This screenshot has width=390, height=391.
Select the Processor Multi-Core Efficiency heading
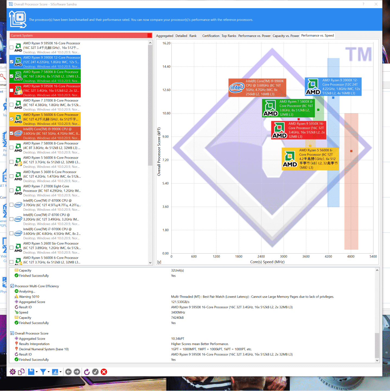click(37, 286)
